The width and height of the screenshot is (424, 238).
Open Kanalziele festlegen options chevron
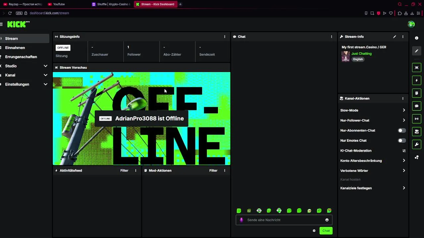click(404, 188)
